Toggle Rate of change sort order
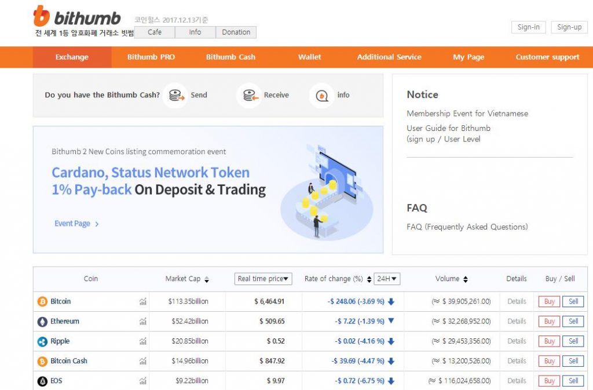 tap(369, 279)
